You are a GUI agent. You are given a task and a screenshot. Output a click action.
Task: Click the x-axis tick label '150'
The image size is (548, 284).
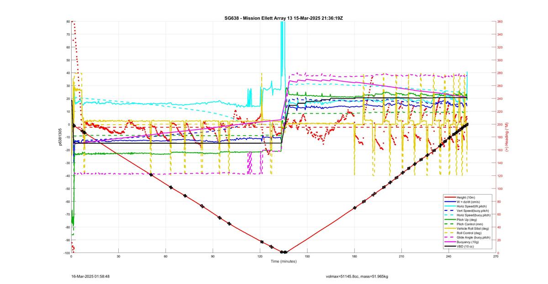point(307,257)
